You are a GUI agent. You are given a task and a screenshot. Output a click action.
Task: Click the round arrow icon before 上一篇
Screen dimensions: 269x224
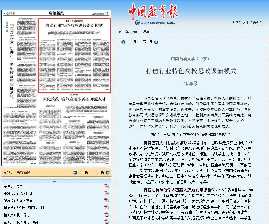[123, 42]
